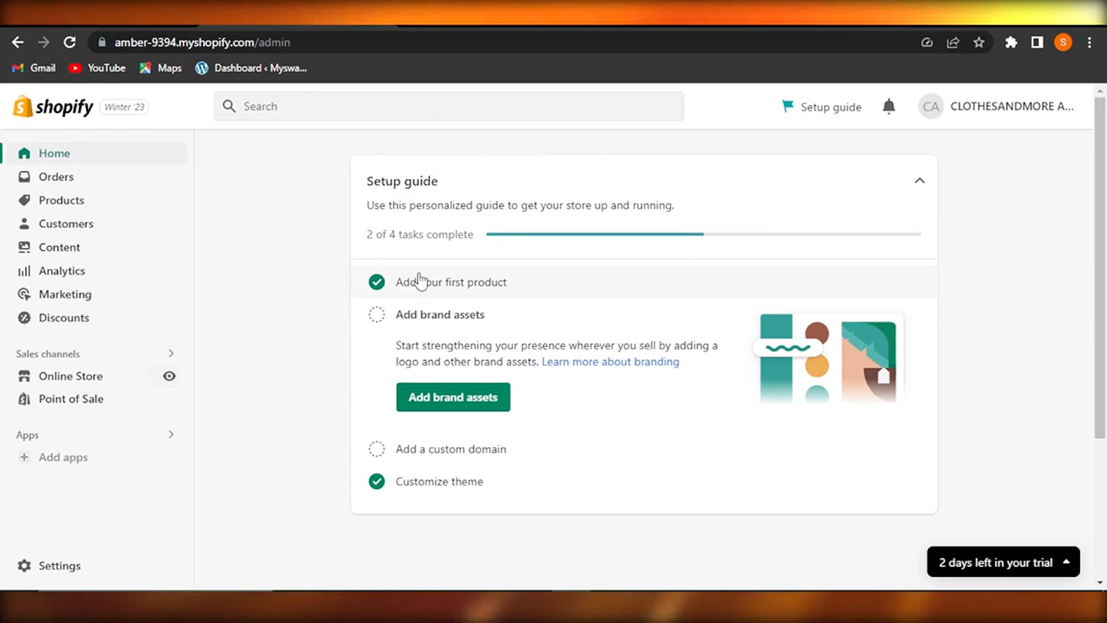Click the Point of Sale bag icon
1107x623 pixels.
click(x=24, y=399)
